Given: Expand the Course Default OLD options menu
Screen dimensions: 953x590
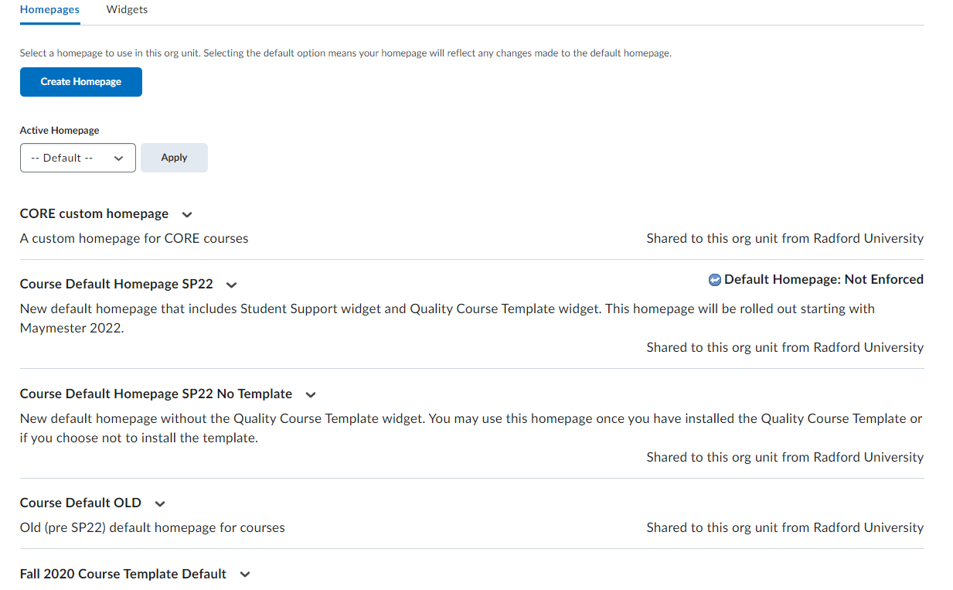Looking at the screenshot, I should click(159, 503).
